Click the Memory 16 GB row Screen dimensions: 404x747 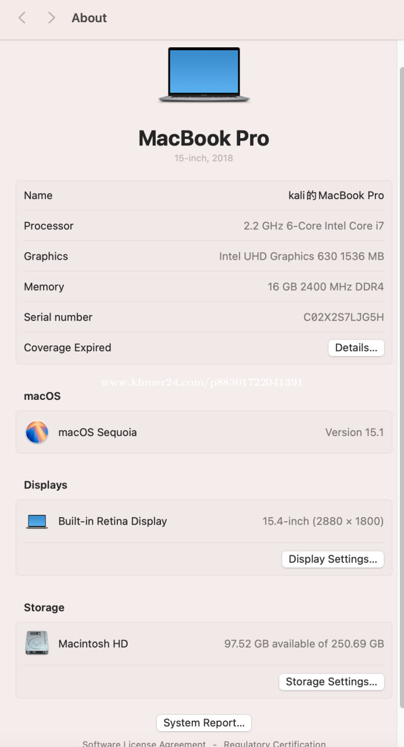[204, 287]
